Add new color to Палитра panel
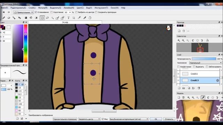The image size is (223, 125). click(x=179, y=31)
